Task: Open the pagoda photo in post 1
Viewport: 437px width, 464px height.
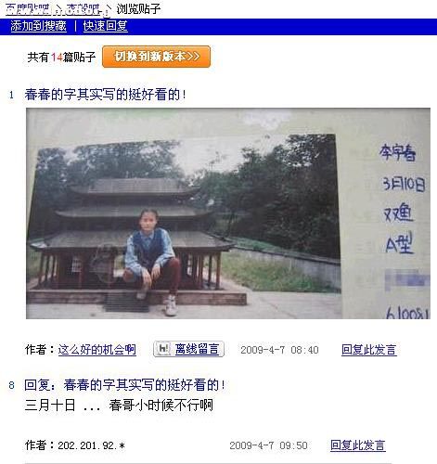Action: pos(228,213)
